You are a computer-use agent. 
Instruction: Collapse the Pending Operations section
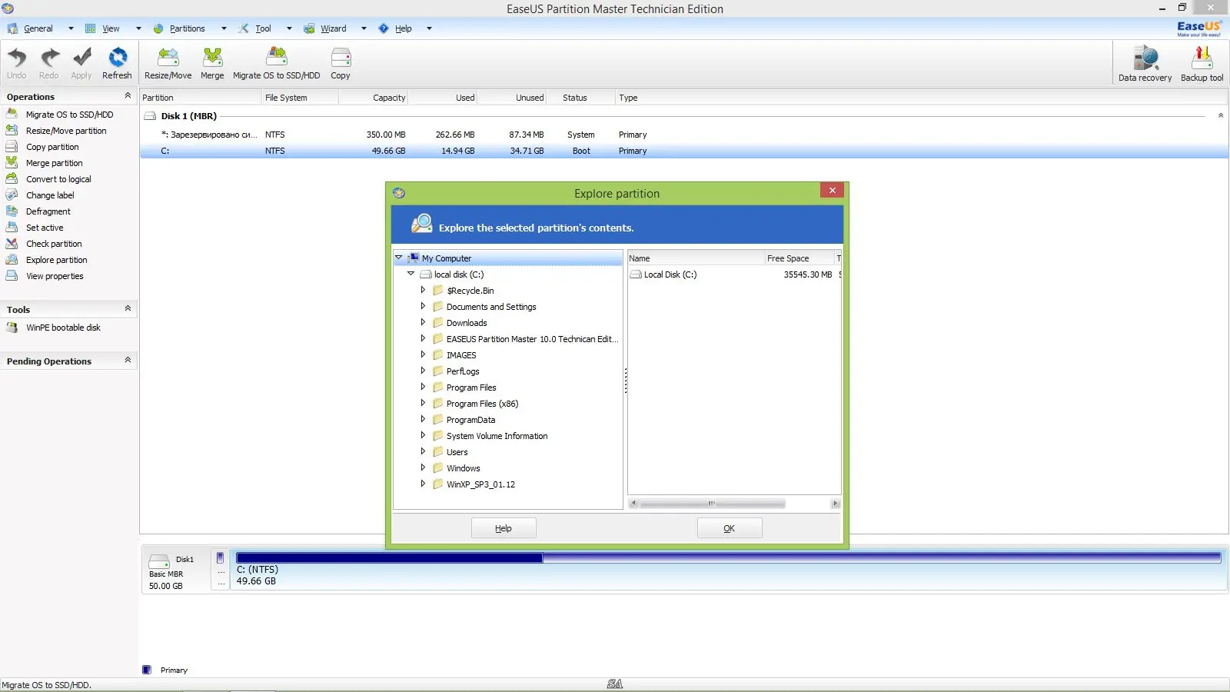(x=128, y=360)
